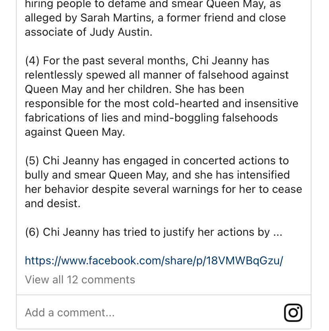Open the facebook.com share link
The height and width of the screenshot is (331, 329).
coord(154,260)
